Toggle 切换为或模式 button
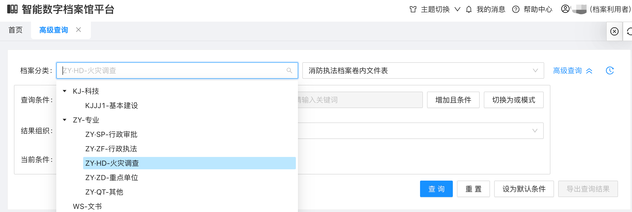Viewport: 632px width, 212px height. tap(513, 100)
